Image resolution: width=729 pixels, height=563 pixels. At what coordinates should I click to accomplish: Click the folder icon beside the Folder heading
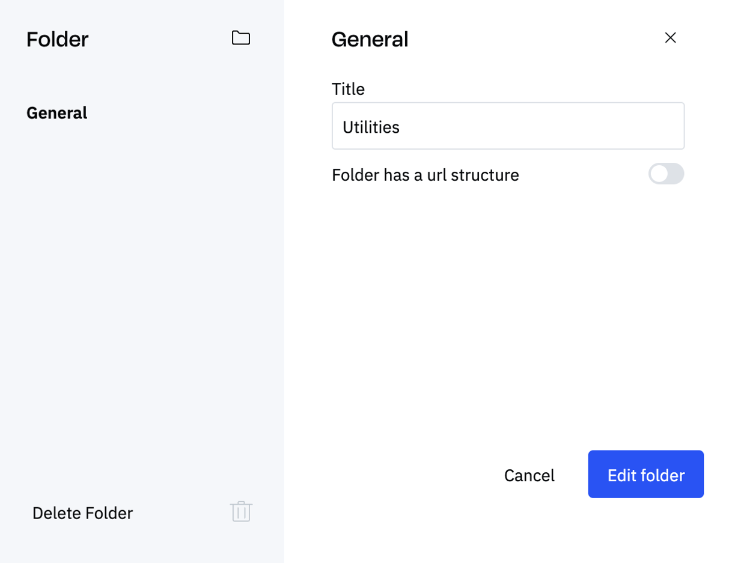tap(241, 37)
